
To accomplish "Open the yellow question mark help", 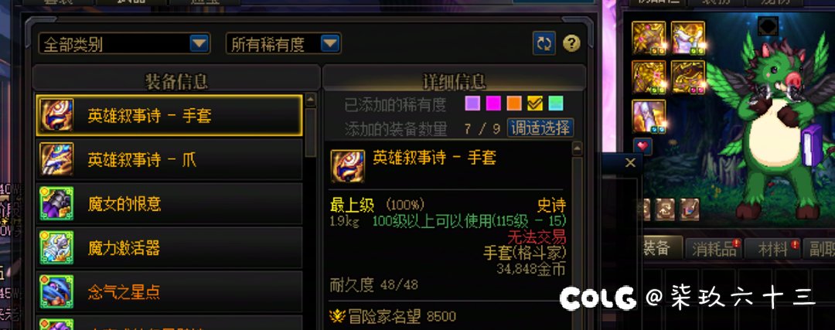I will (x=571, y=43).
